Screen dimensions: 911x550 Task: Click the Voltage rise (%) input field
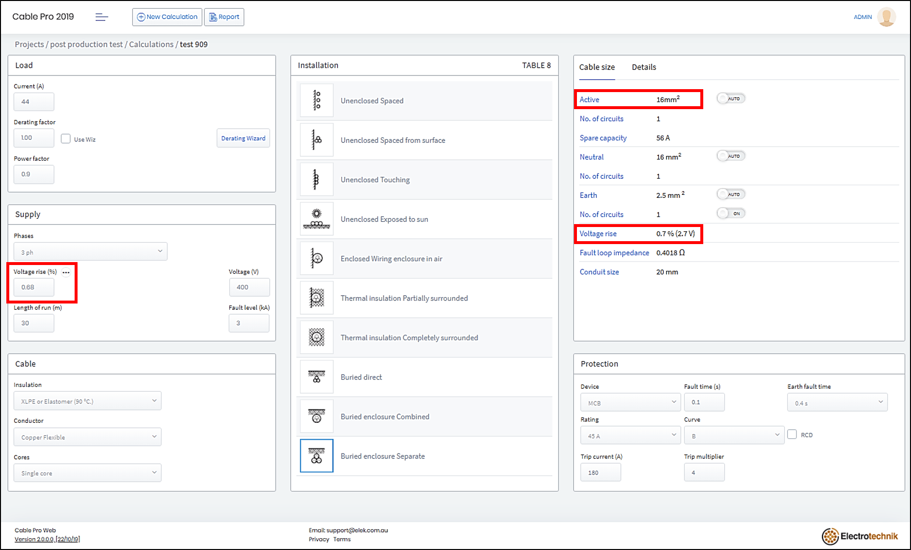tap(34, 287)
